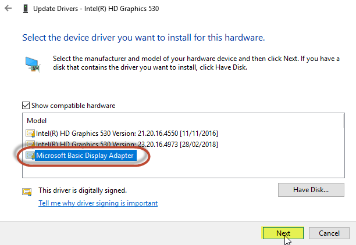Cancel the driver update wizard
Screen dimensions: 356x245
[x=329, y=233]
